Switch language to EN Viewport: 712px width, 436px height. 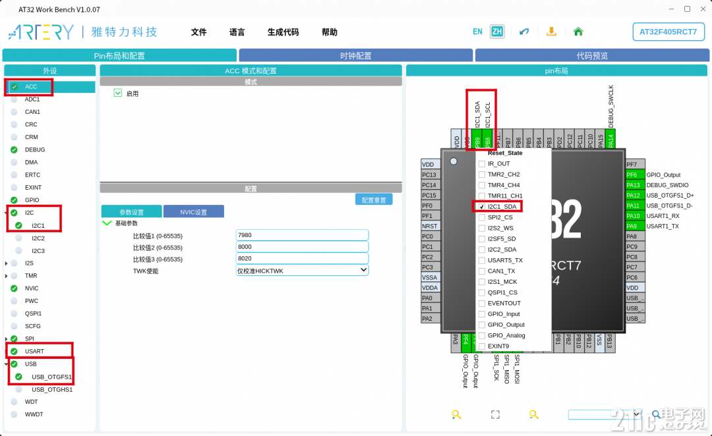(x=477, y=32)
